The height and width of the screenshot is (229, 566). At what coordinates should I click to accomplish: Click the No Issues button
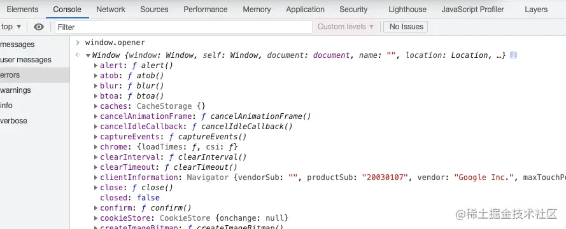pyautogui.click(x=406, y=27)
